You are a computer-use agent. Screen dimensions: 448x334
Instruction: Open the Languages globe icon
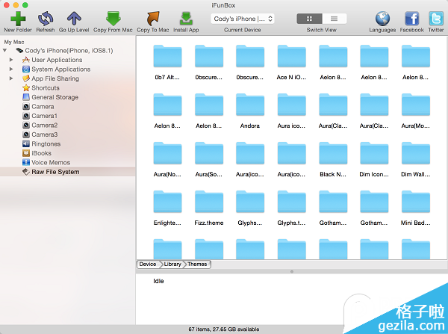click(382, 18)
